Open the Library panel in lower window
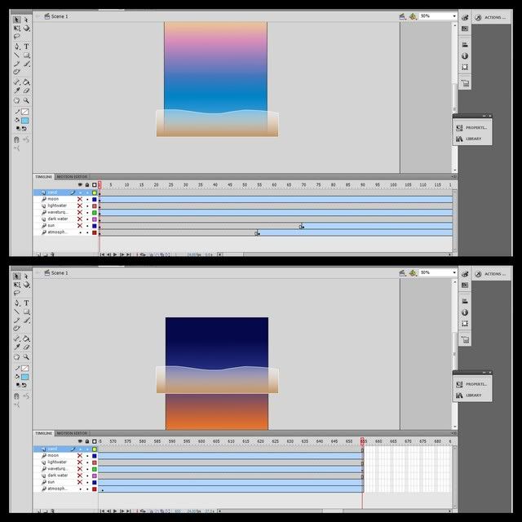 click(472, 395)
